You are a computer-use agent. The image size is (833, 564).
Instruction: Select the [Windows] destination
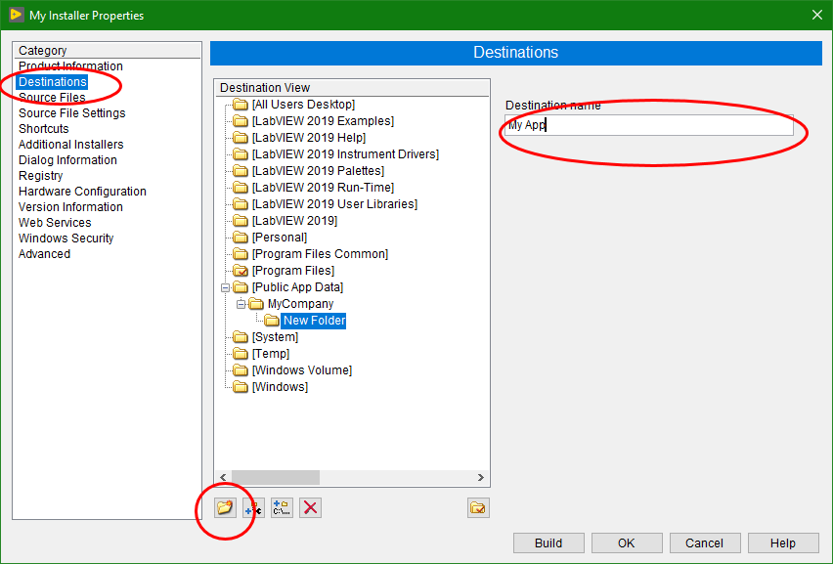[x=280, y=387]
